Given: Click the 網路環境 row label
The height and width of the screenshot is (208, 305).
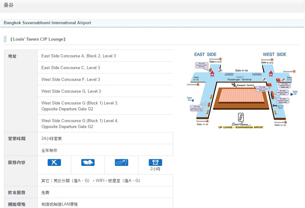Looking at the screenshot, I should tap(17, 204).
